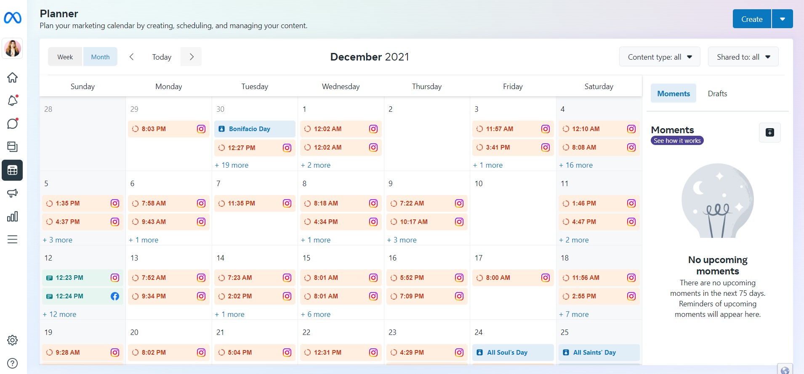Expand + 2 more on Dec 1
The image size is (804, 374).
[x=316, y=165]
